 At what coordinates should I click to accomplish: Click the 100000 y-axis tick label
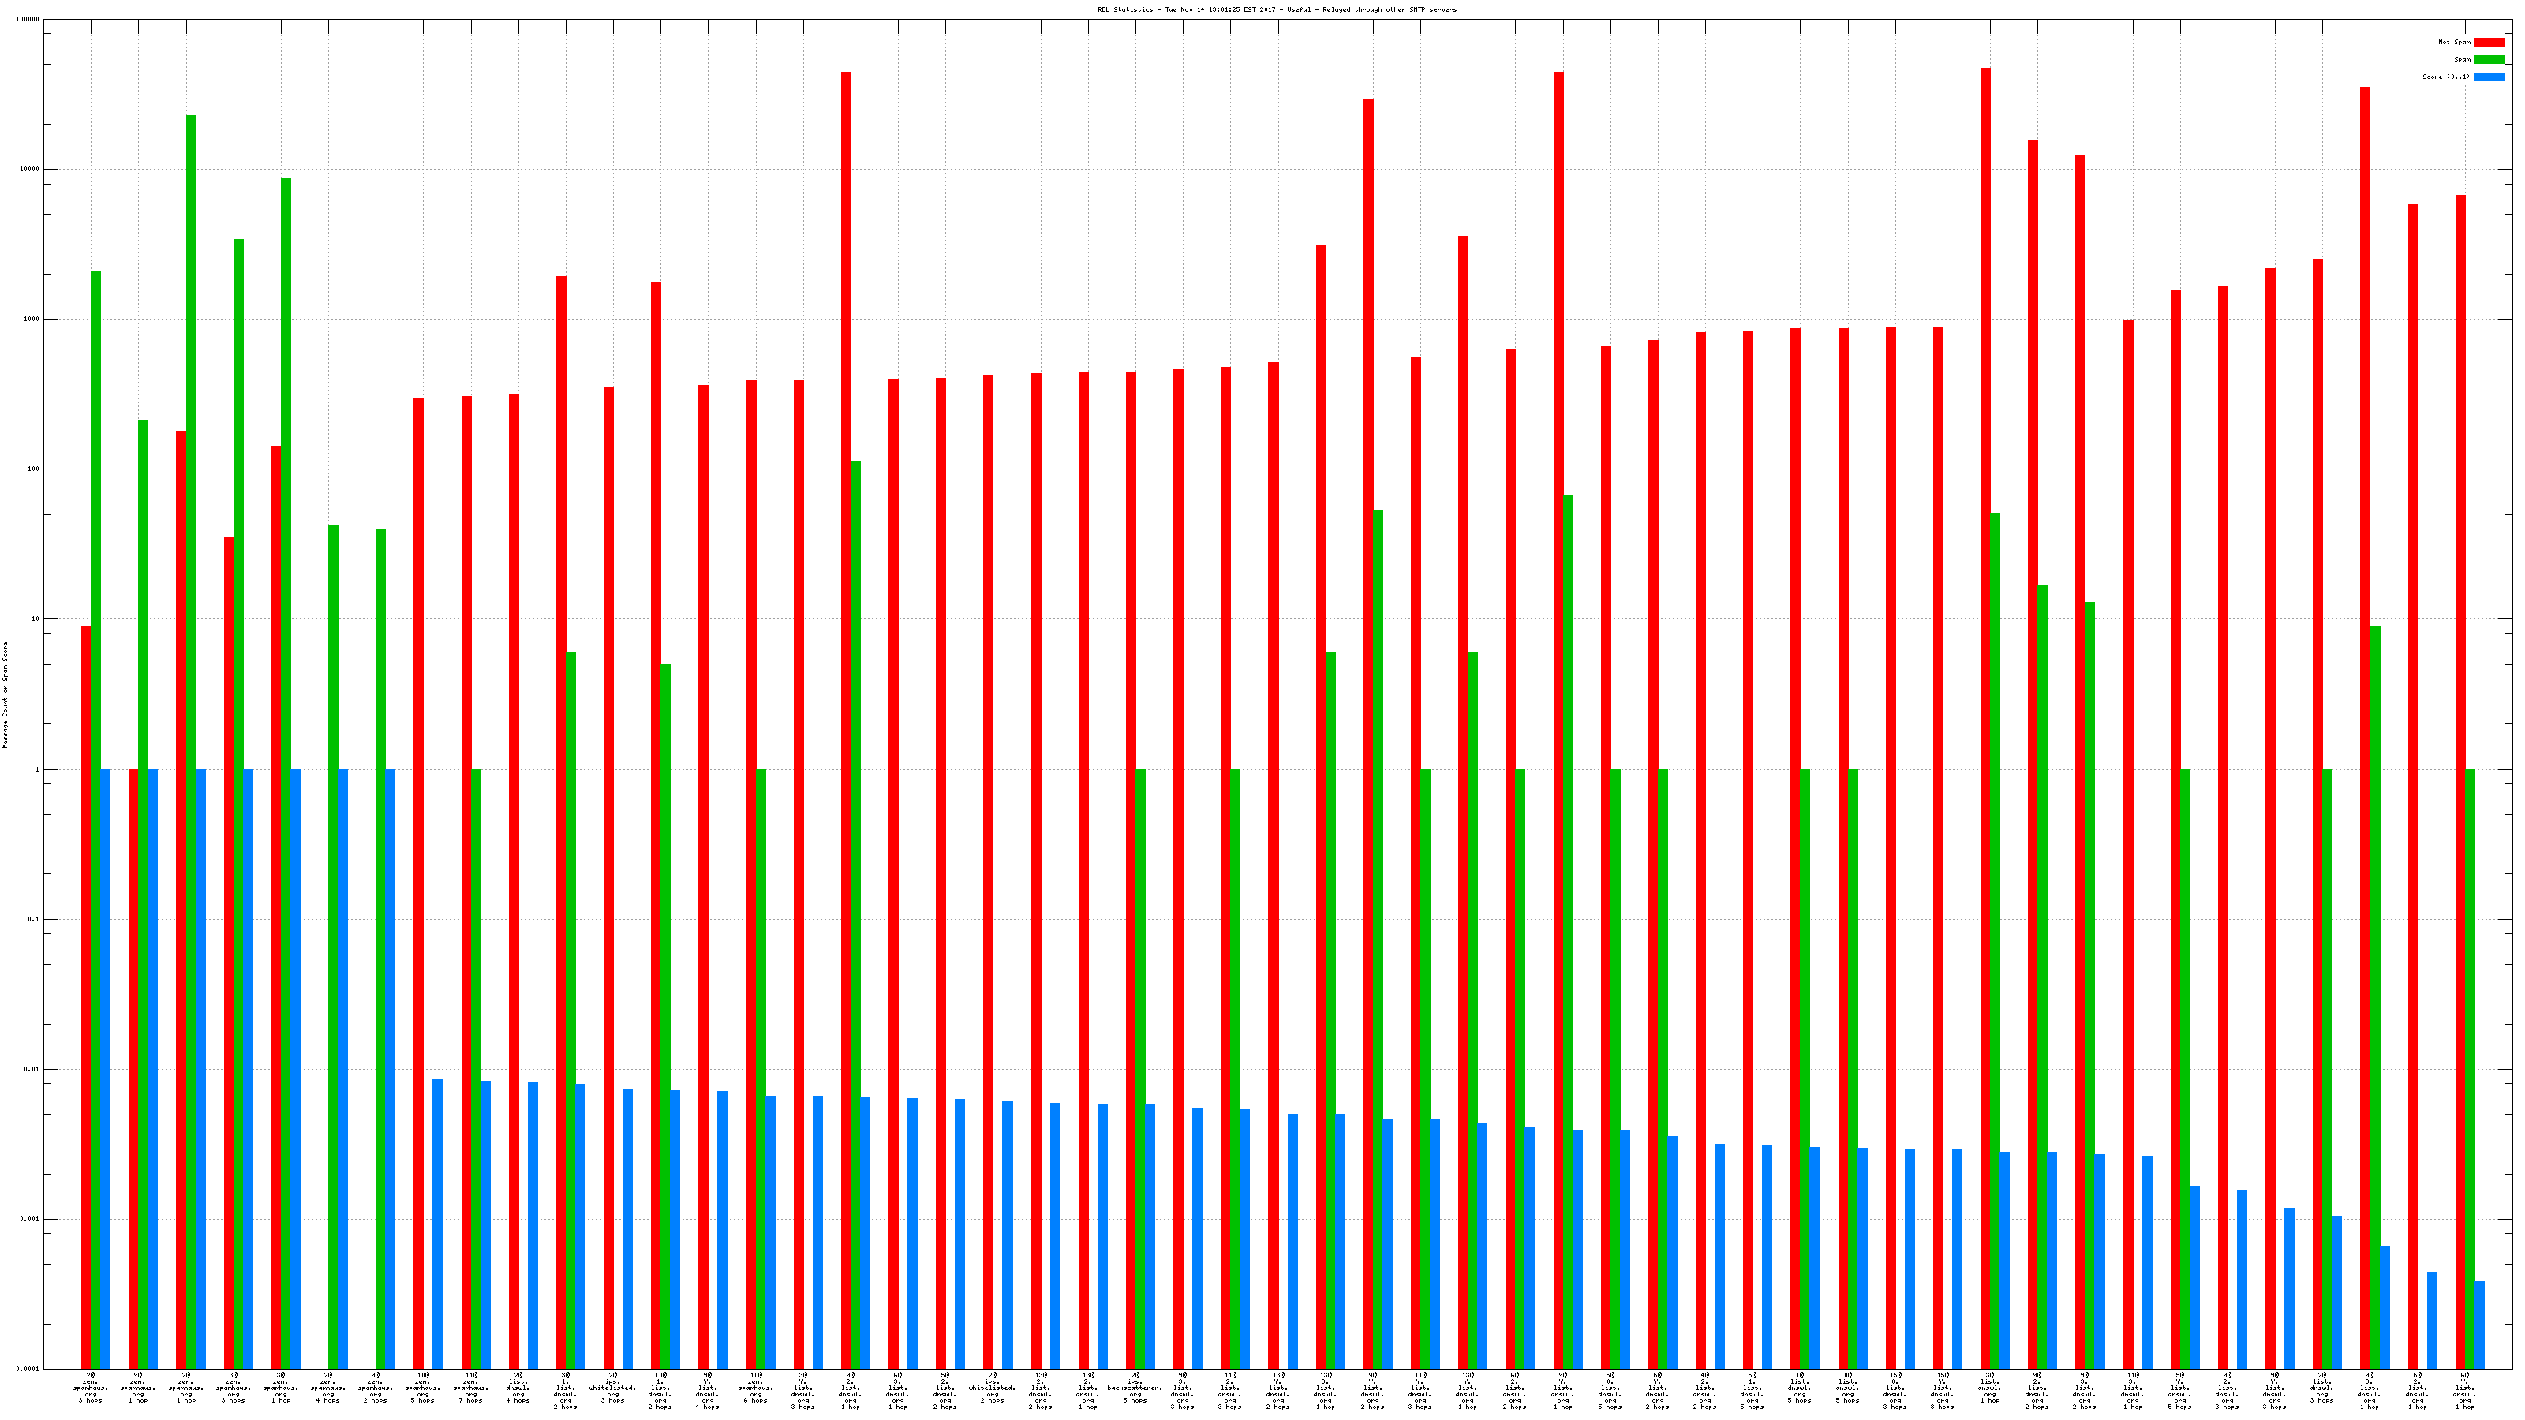[28, 20]
